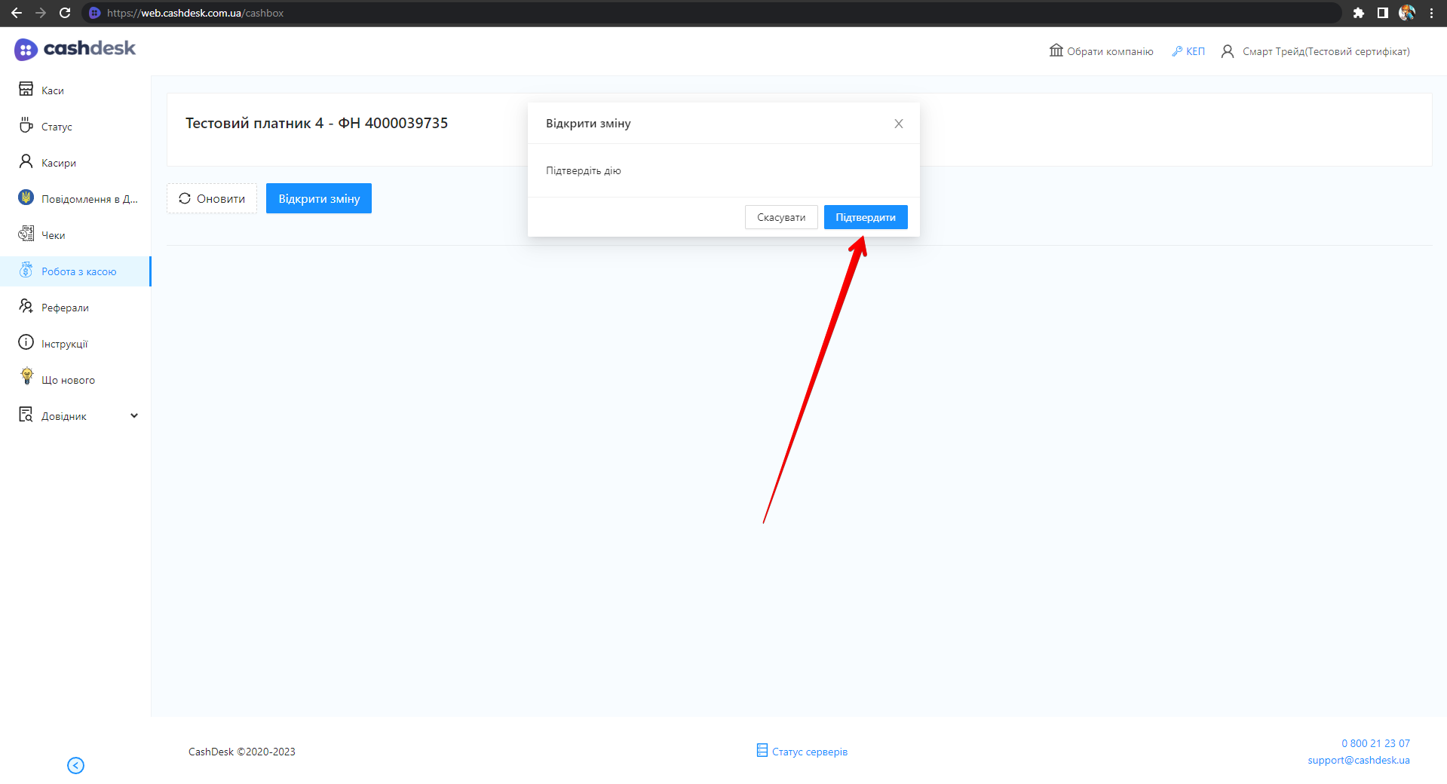Click the Що нового lightbulb icon

[26, 377]
